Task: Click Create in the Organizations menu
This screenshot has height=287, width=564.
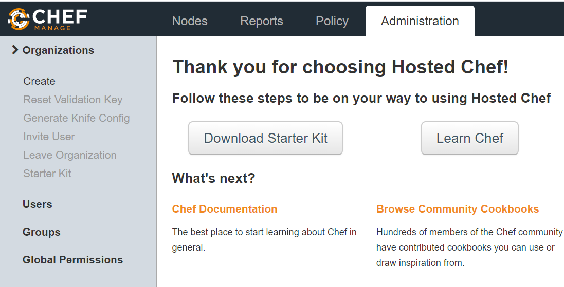Action: click(x=39, y=81)
